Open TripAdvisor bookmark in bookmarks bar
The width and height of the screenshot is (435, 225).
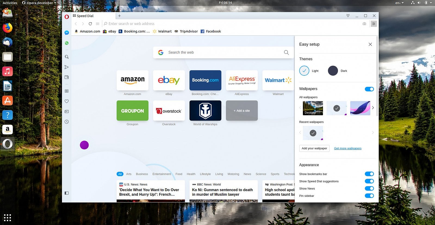186,31
